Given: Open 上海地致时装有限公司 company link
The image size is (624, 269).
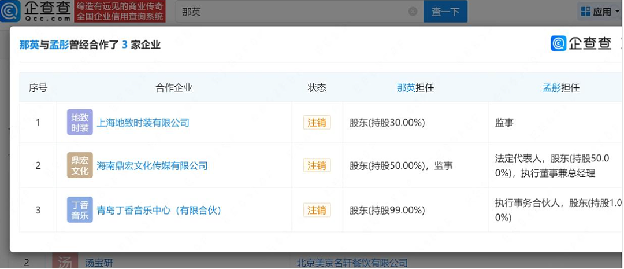Looking at the screenshot, I should [143, 123].
